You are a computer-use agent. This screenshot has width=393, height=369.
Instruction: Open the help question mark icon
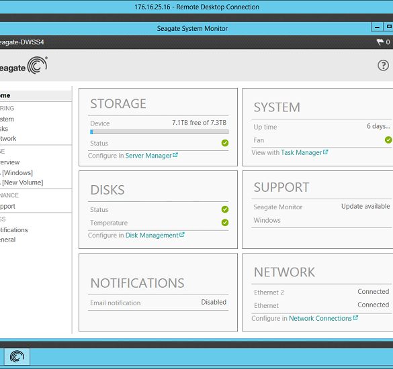coord(383,66)
